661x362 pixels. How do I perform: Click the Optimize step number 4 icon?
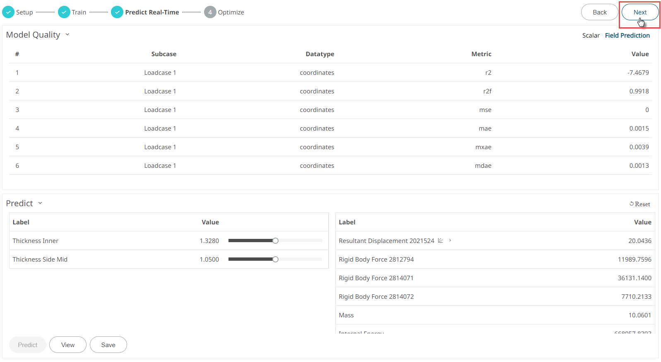210,12
